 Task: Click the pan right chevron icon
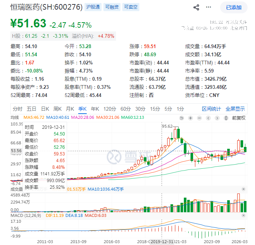coord(217,118)
